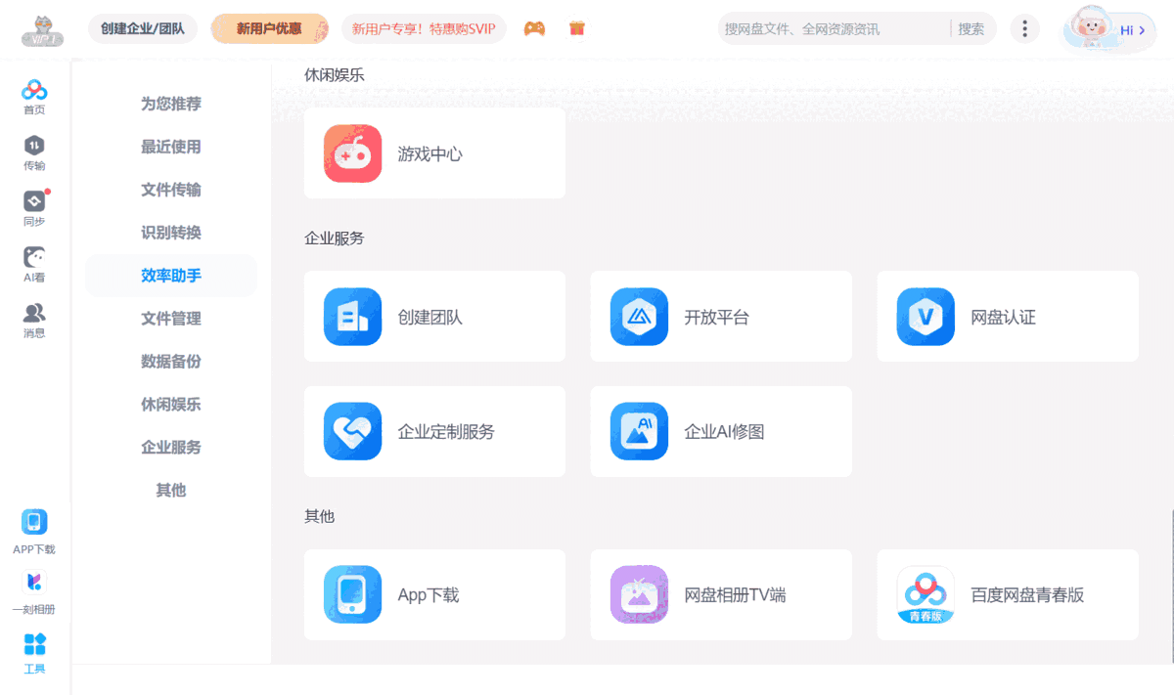Click the 网盘认证 shield icon
The image size is (1174, 695).
925,316
